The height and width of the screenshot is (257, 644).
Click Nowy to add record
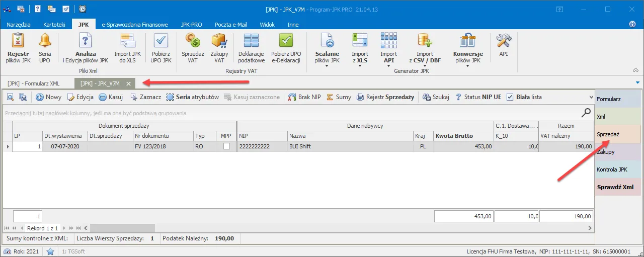(48, 97)
